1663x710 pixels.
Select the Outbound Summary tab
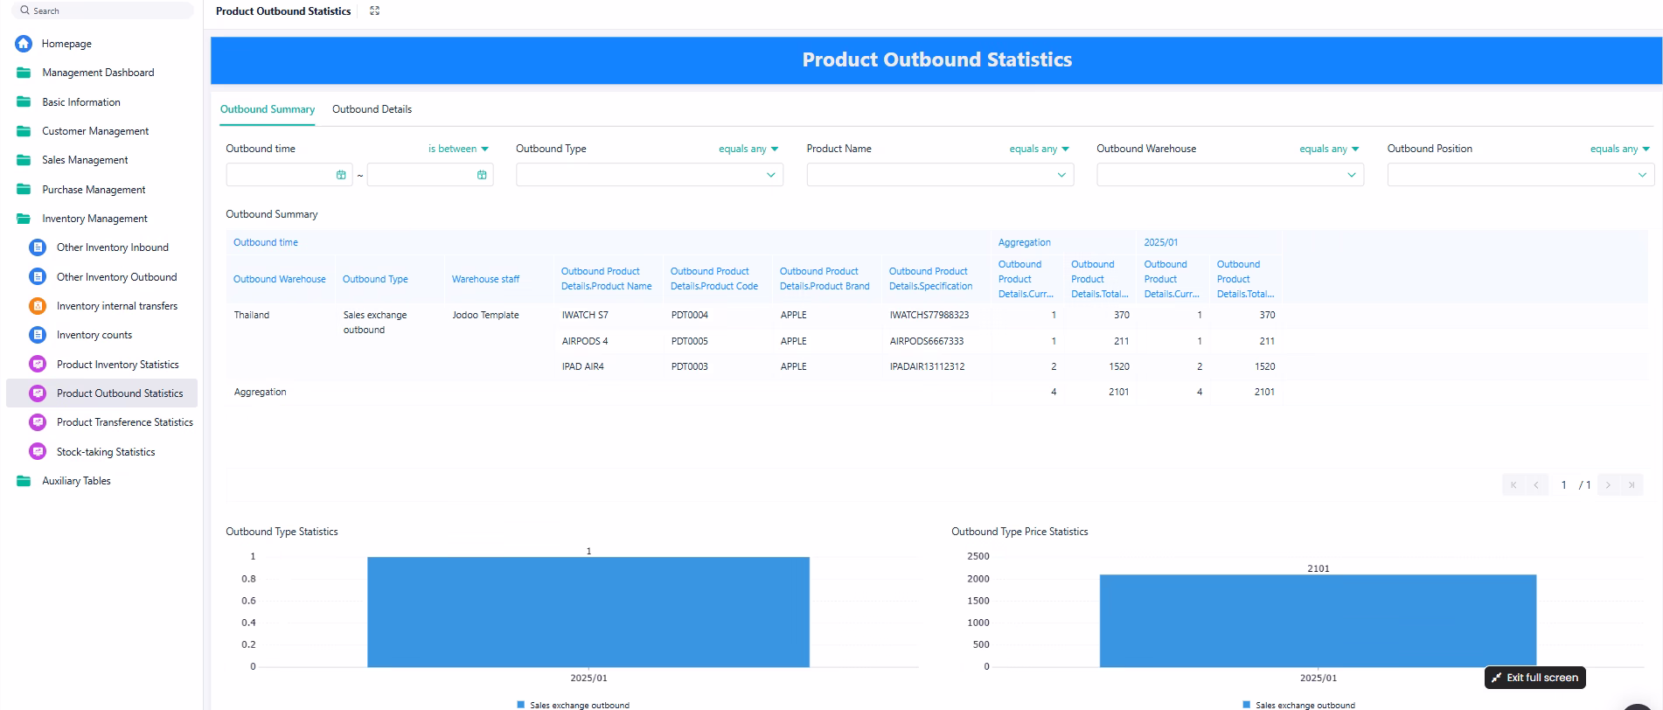[268, 109]
